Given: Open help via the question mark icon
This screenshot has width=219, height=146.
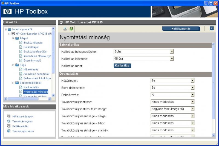Looking at the screenshot, I should [x=212, y=28].
